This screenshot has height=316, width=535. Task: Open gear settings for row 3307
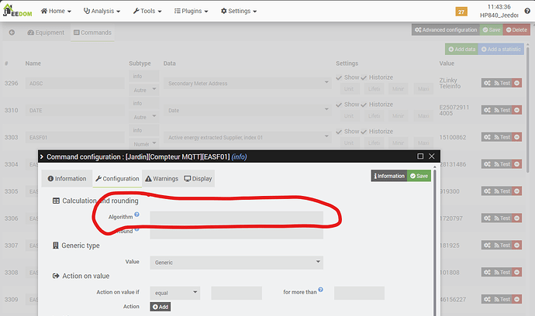click(487, 245)
